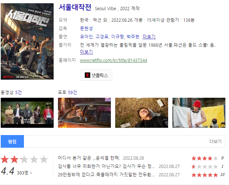Open review '검사를 너무 미화한거 아닌가요?...'
The width and height of the screenshot is (229, 185).
click(x=106, y=166)
